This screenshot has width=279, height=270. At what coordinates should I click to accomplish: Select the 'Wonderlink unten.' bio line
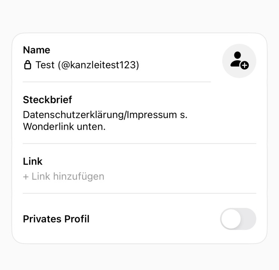click(64, 127)
